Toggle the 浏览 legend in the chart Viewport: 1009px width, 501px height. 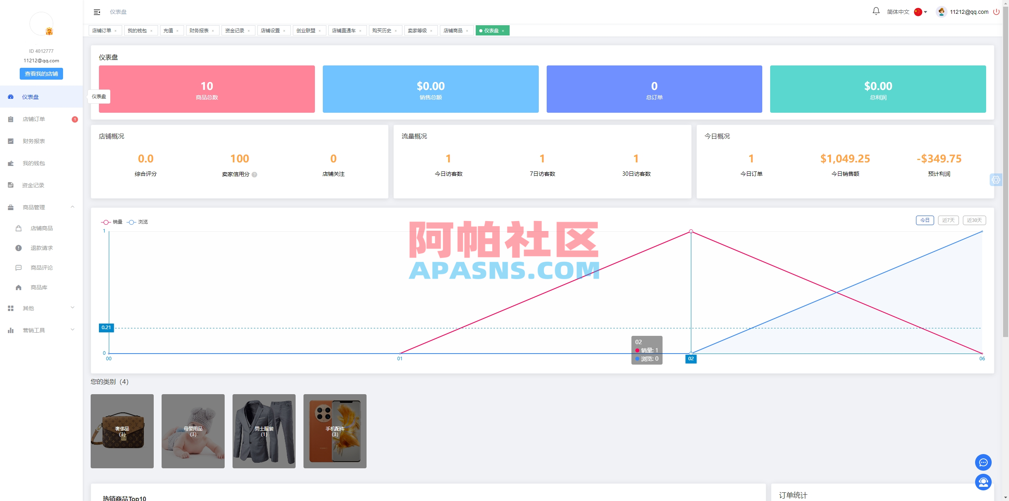(138, 222)
